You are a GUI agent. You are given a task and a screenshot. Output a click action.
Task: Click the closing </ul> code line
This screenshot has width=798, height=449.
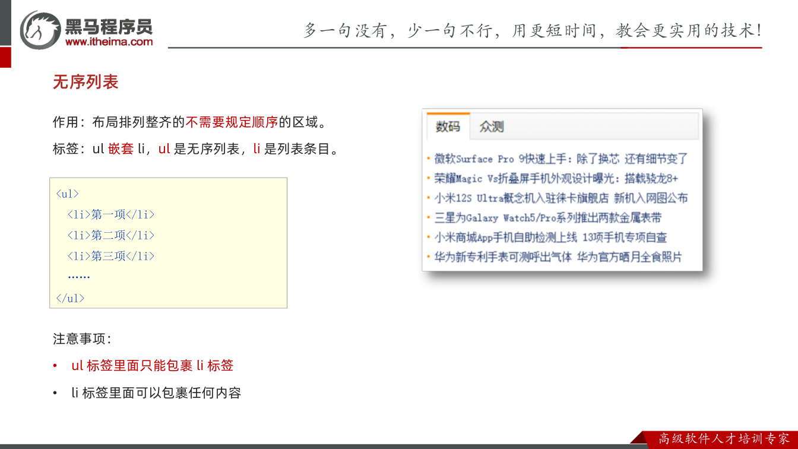point(70,298)
